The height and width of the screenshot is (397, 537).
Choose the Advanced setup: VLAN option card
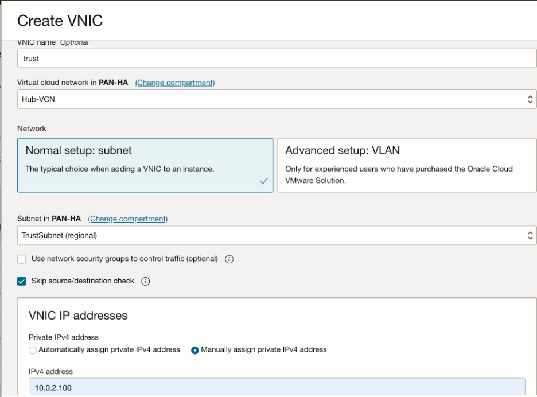(x=407, y=165)
